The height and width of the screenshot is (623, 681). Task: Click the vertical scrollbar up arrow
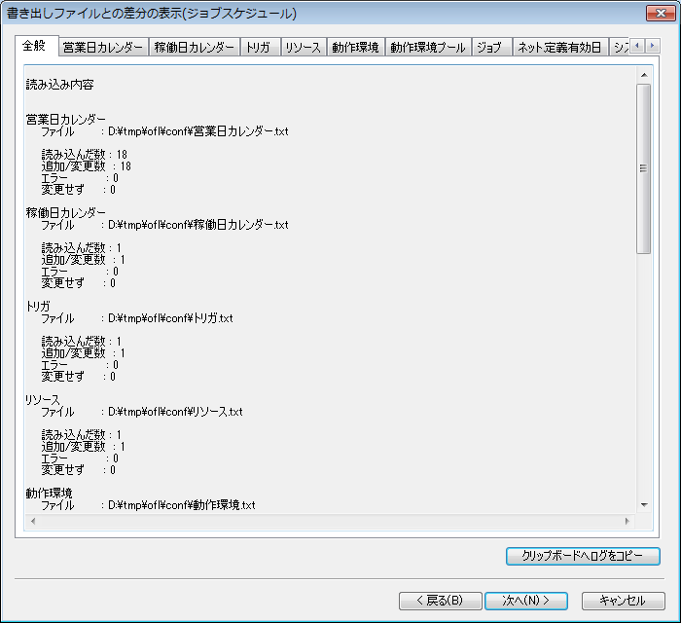[x=644, y=75]
